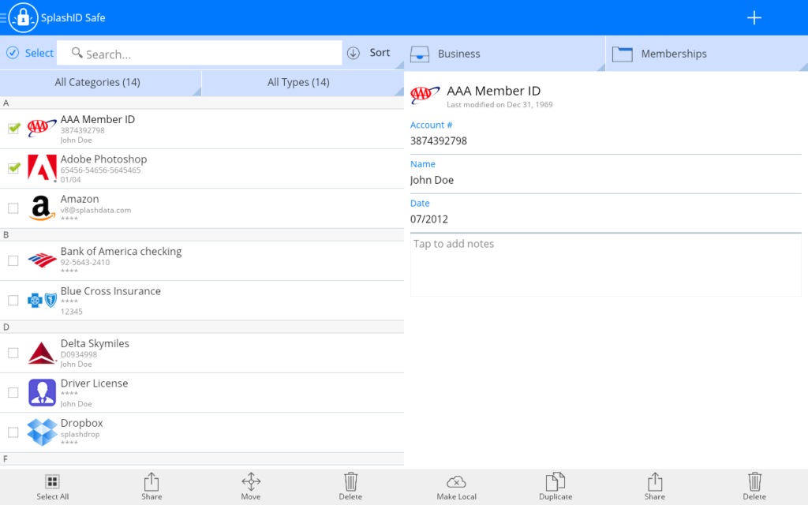808x505 pixels.
Task: Click the Select checkmark circle icon
Action: point(13,53)
